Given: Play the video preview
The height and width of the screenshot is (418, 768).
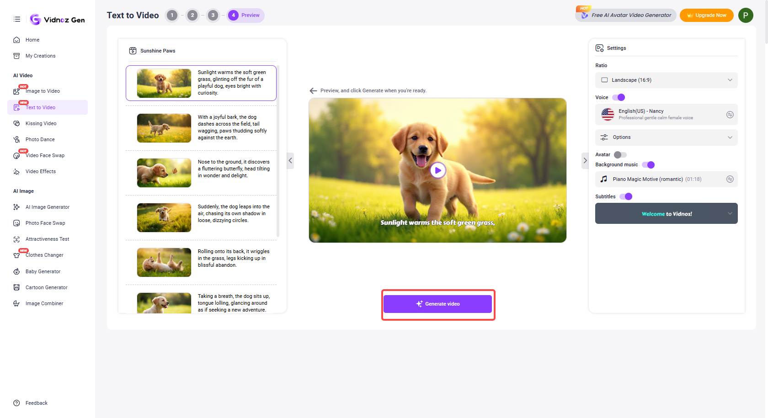Looking at the screenshot, I should point(438,170).
